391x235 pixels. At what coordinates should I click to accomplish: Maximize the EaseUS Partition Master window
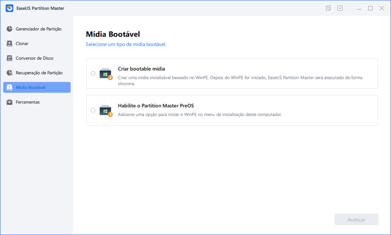[371, 8]
